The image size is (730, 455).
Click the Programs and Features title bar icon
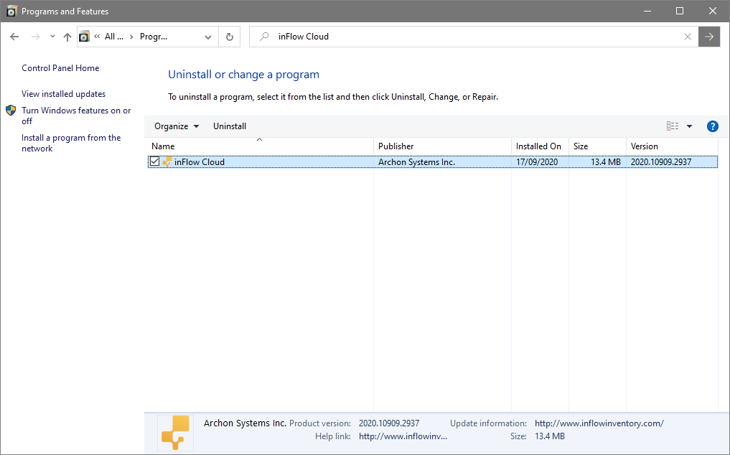11,11
